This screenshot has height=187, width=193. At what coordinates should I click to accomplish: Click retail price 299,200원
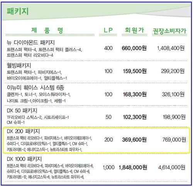[173, 71]
